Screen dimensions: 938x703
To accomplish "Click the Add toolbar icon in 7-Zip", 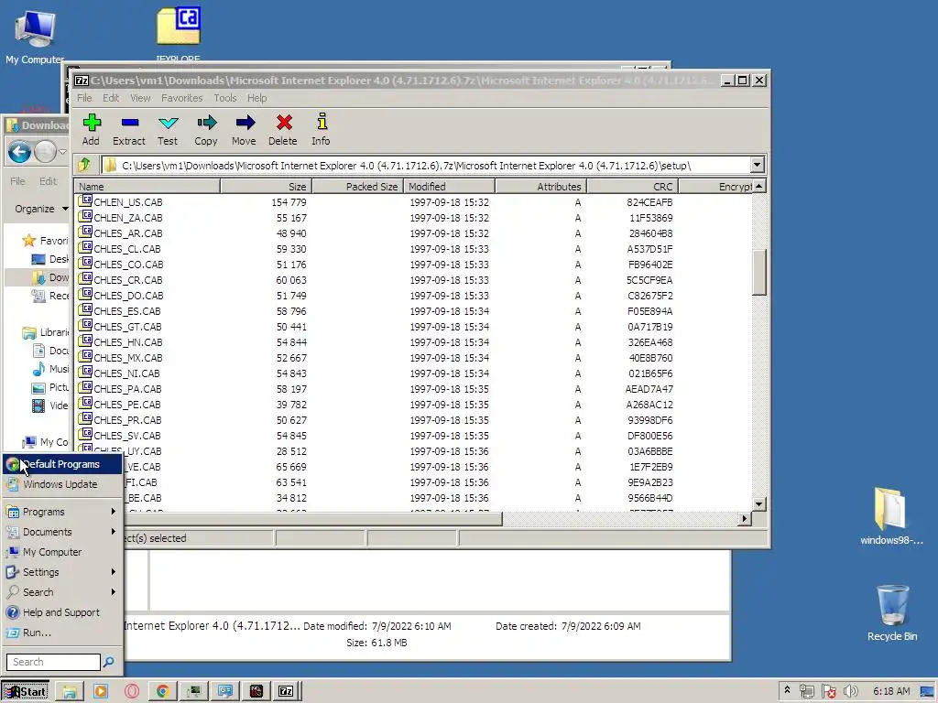I will [x=91, y=130].
